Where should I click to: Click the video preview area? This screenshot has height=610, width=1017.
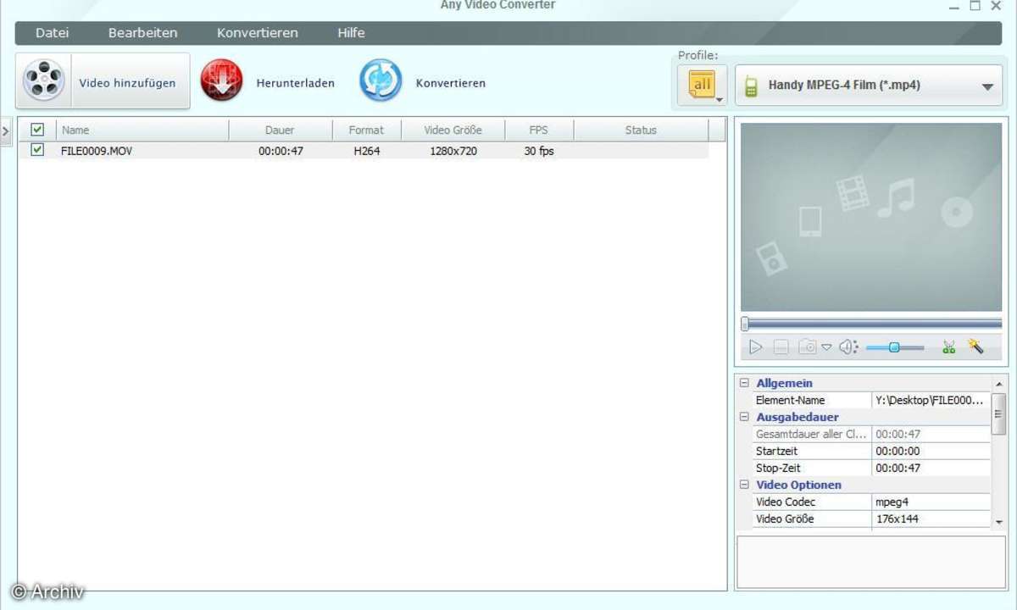(x=871, y=217)
